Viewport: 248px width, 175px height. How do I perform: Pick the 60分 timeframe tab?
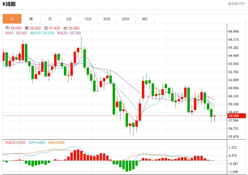pyautogui.click(x=126, y=19)
